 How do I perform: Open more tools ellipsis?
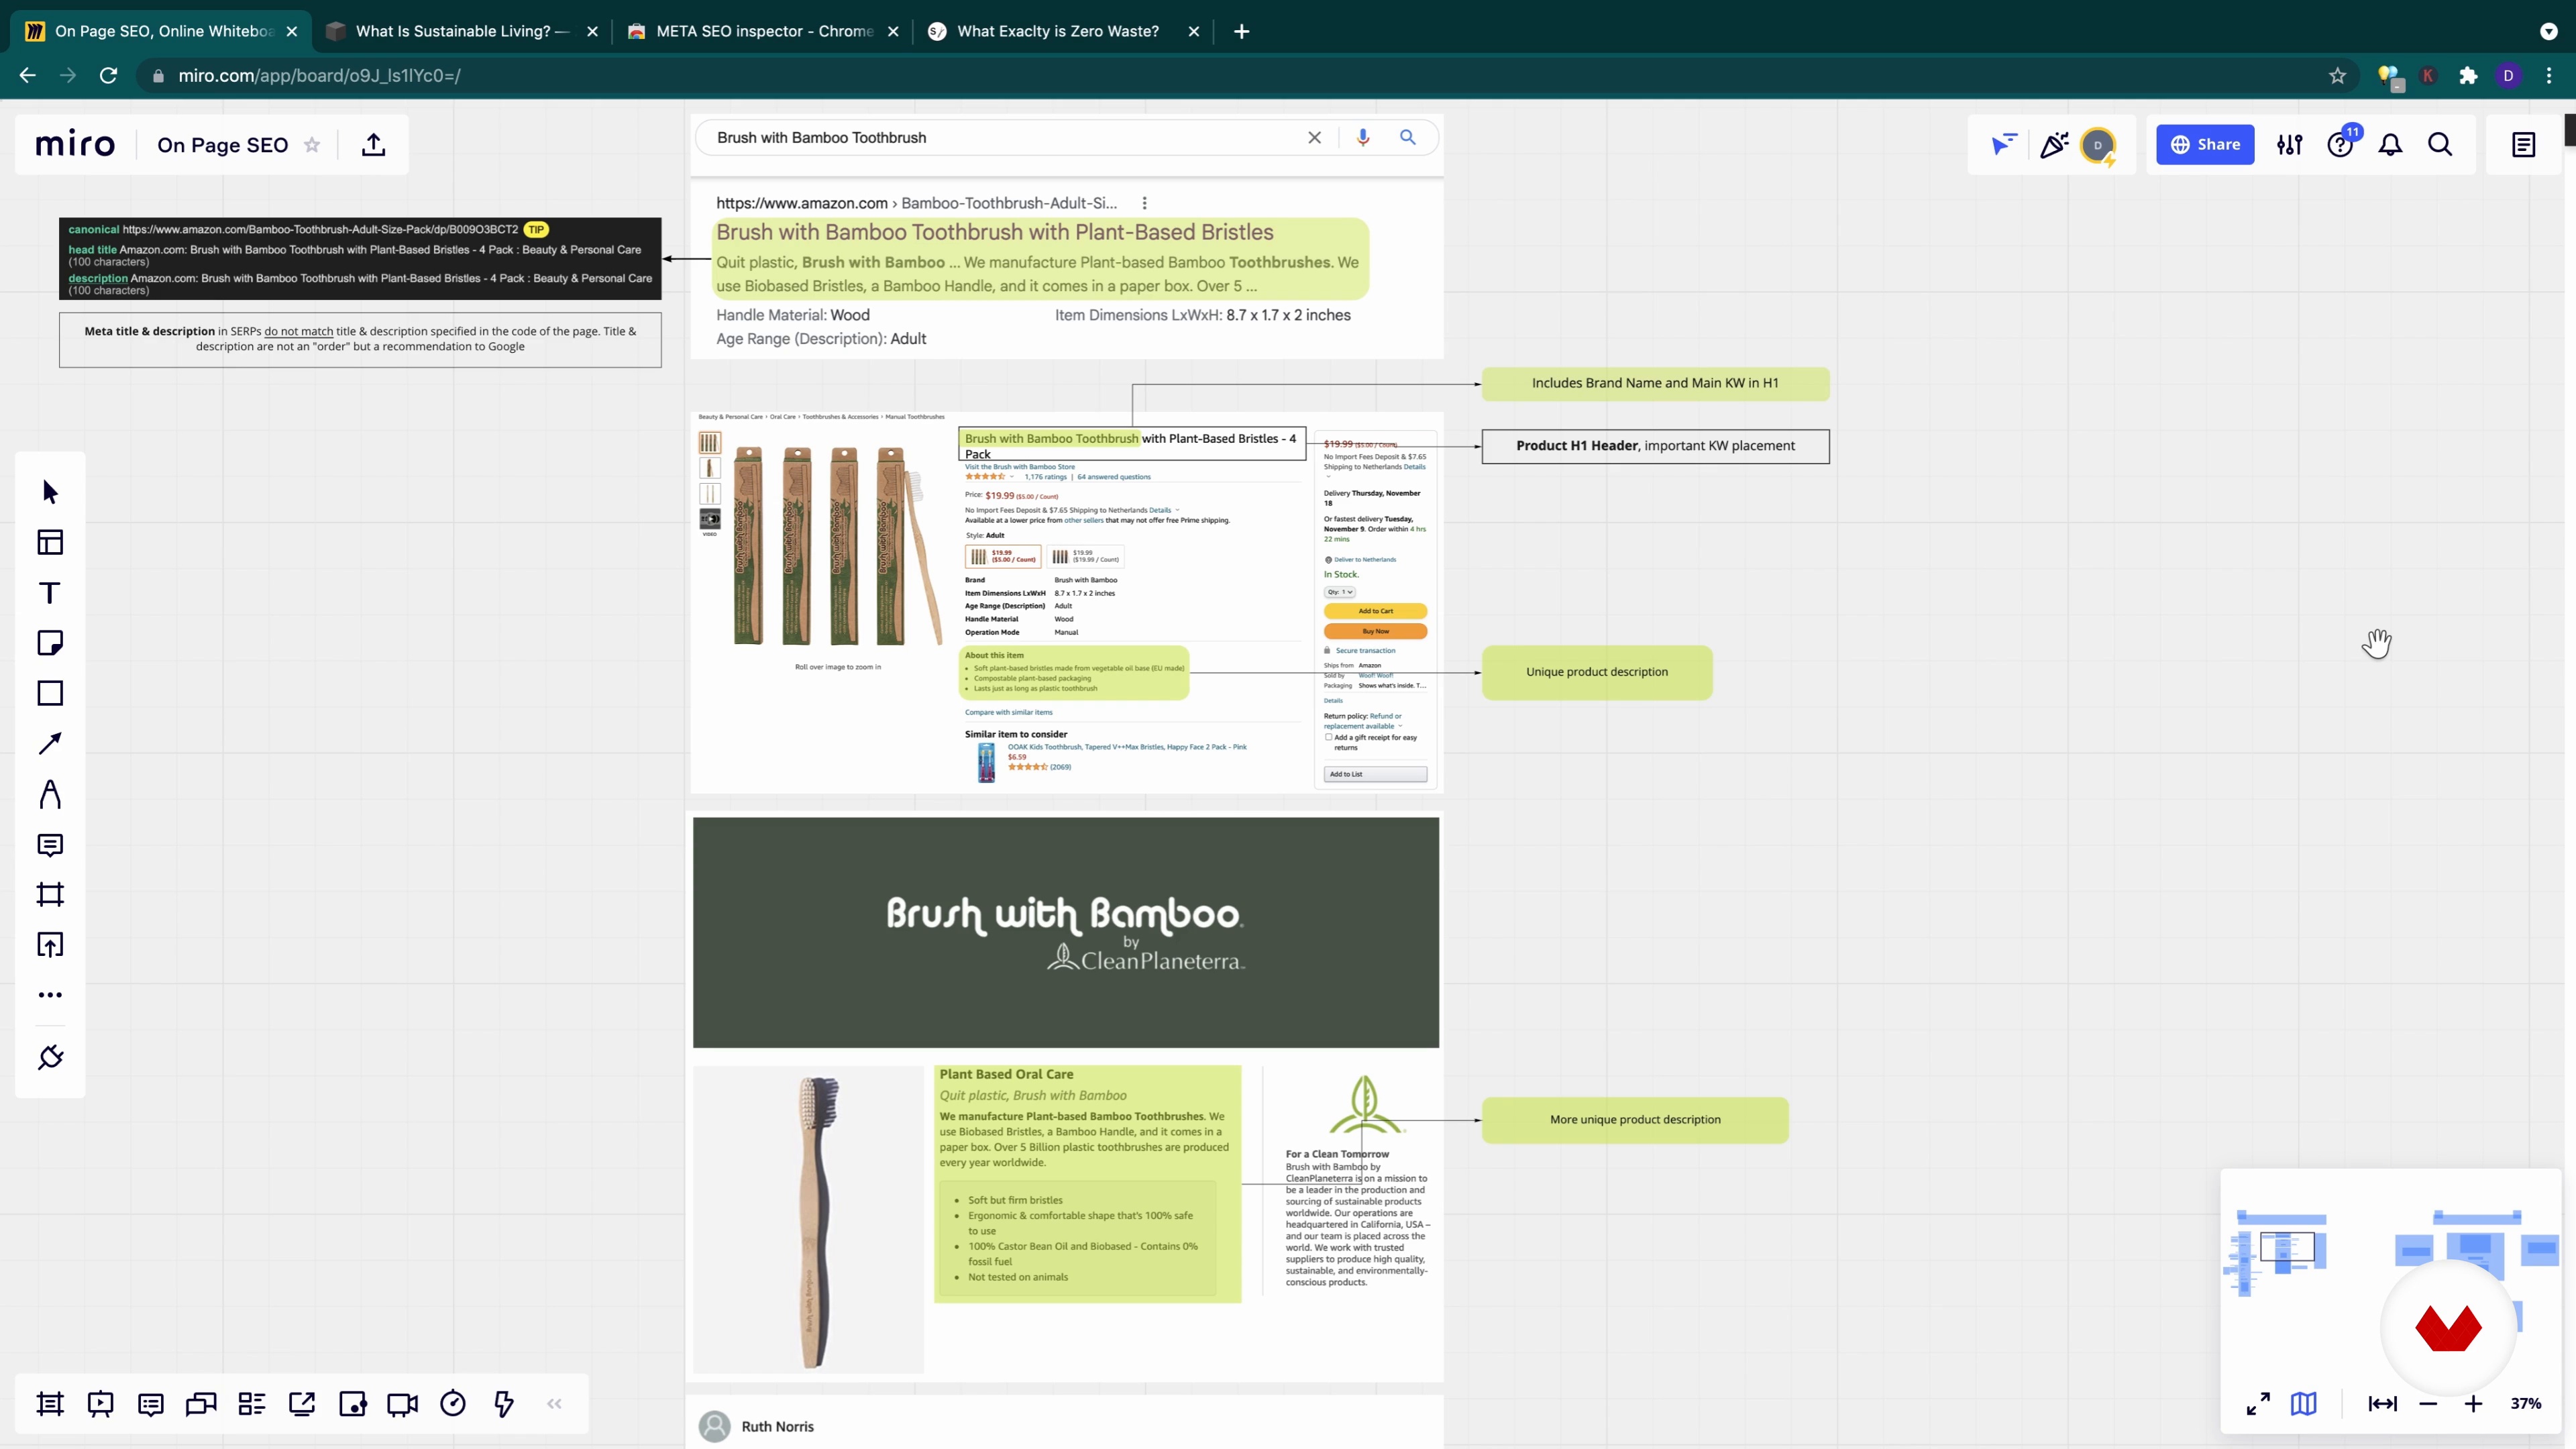50,995
